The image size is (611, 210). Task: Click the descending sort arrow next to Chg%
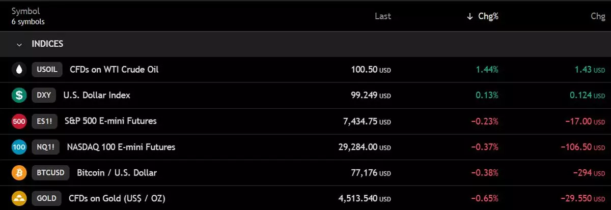point(469,16)
